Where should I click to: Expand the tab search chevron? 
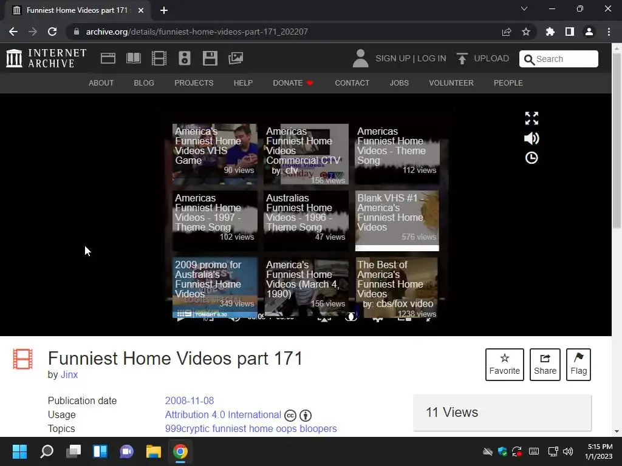click(524, 8)
